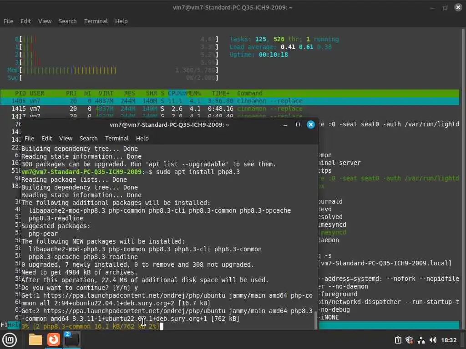Open the sound volume tray icon
This screenshot has height=349, width=466.
(433, 340)
